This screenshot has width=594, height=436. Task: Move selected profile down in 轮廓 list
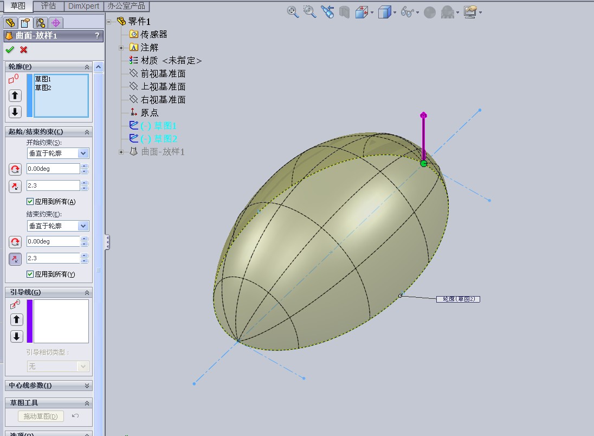[15, 112]
